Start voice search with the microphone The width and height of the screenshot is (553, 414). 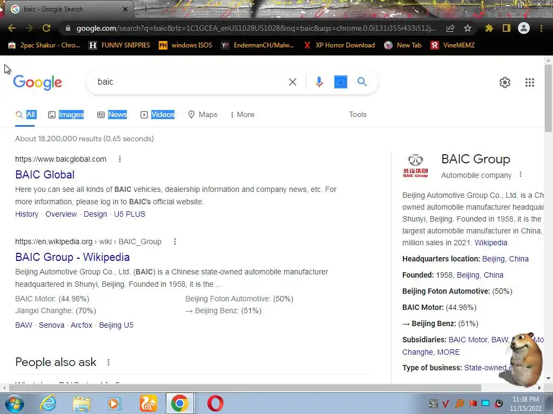319,82
